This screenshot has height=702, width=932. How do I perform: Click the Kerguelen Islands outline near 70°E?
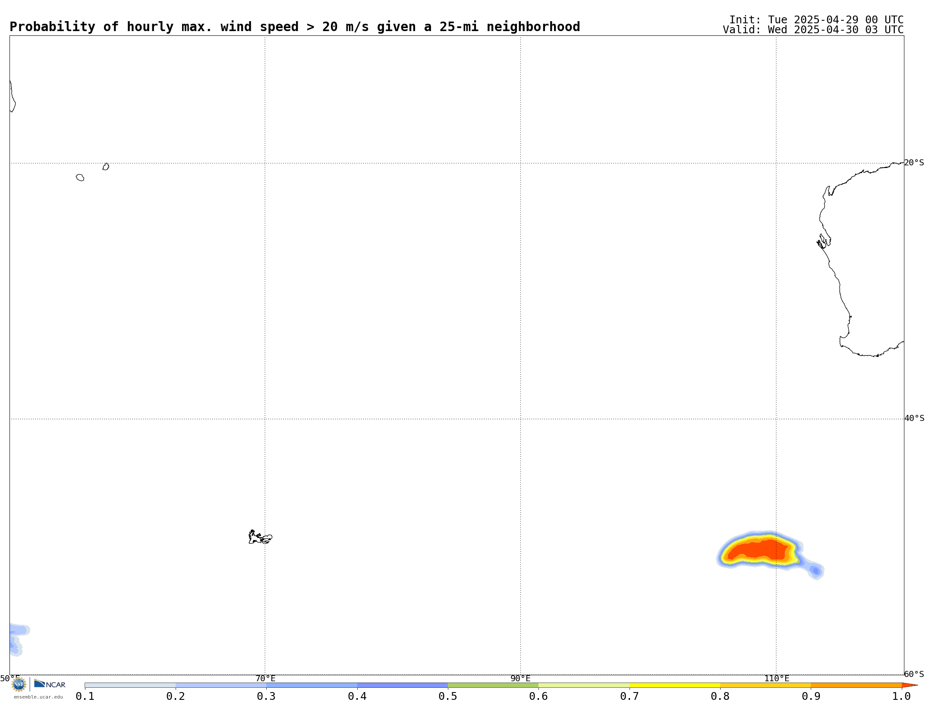click(x=260, y=537)
